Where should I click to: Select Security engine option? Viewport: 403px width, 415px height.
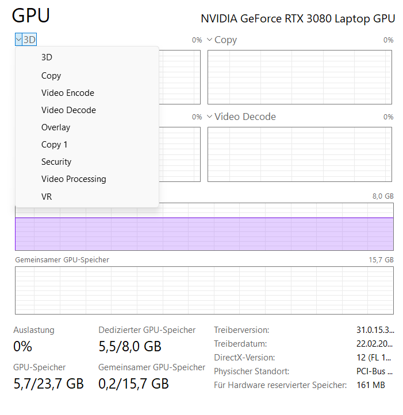click(56, 162)
